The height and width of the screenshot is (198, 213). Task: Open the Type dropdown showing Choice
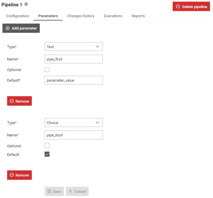tap(74, 123)
